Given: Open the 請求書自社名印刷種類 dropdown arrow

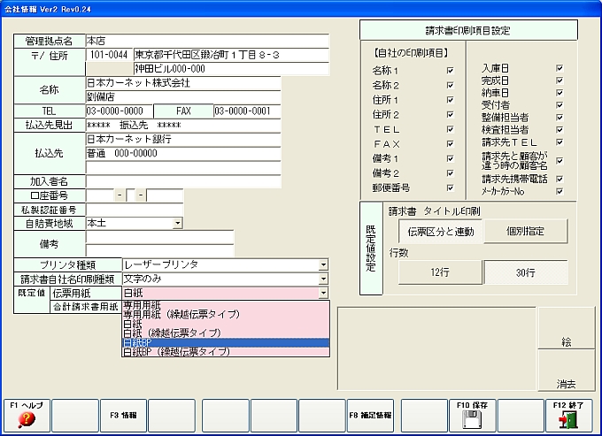Looking at the screenshot, I should [x=323, y=278].
